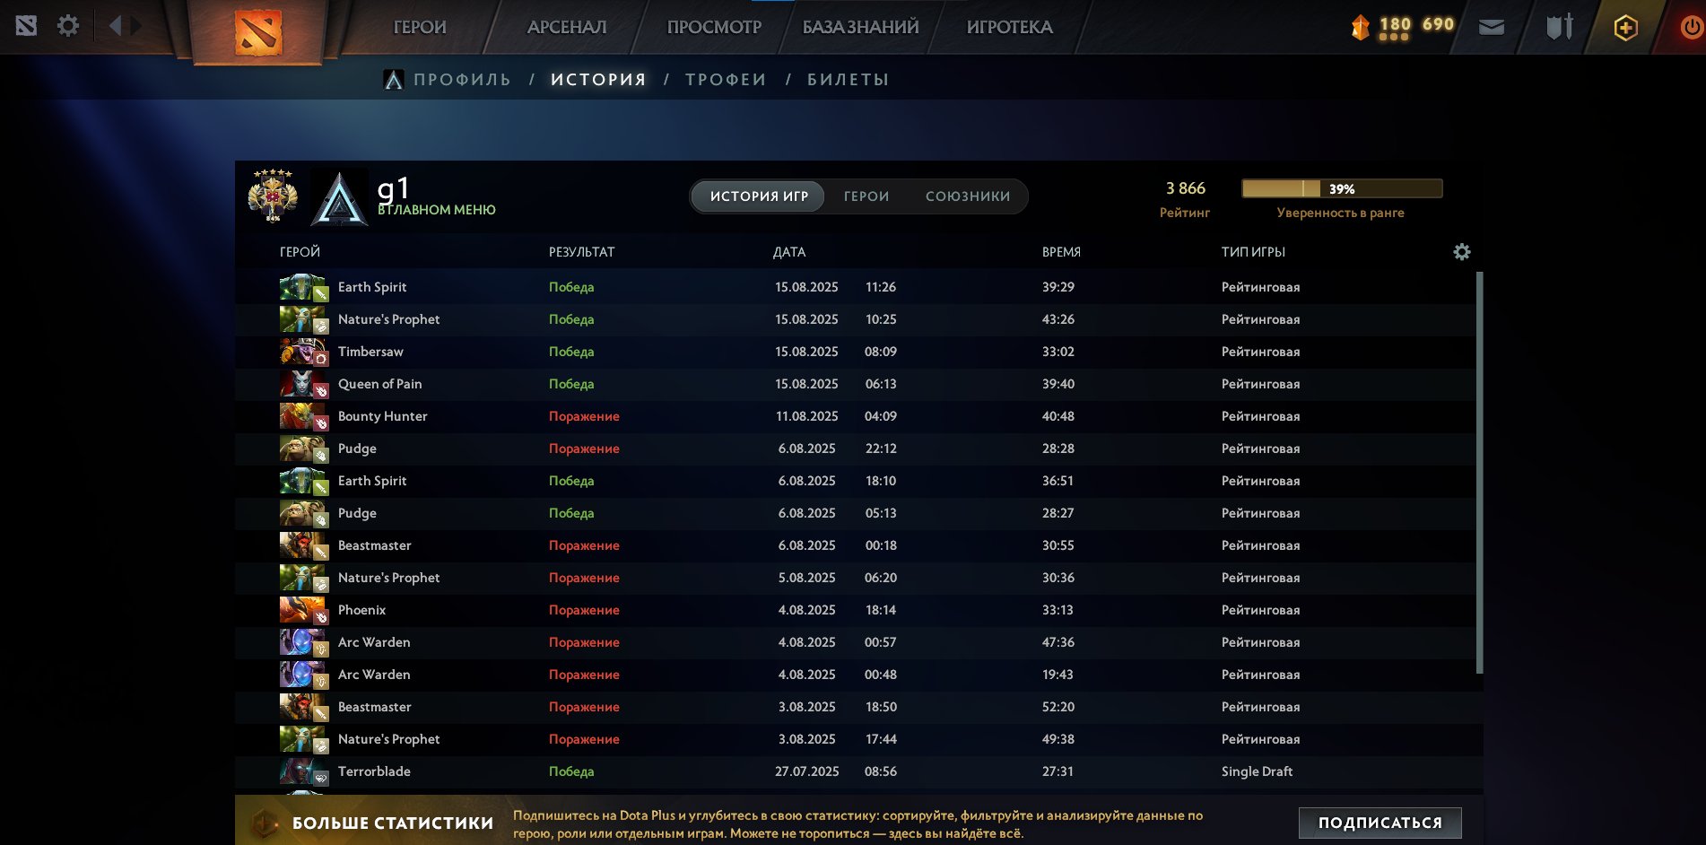Open mail notifications via envelope icon

(x=1493, y=27)
